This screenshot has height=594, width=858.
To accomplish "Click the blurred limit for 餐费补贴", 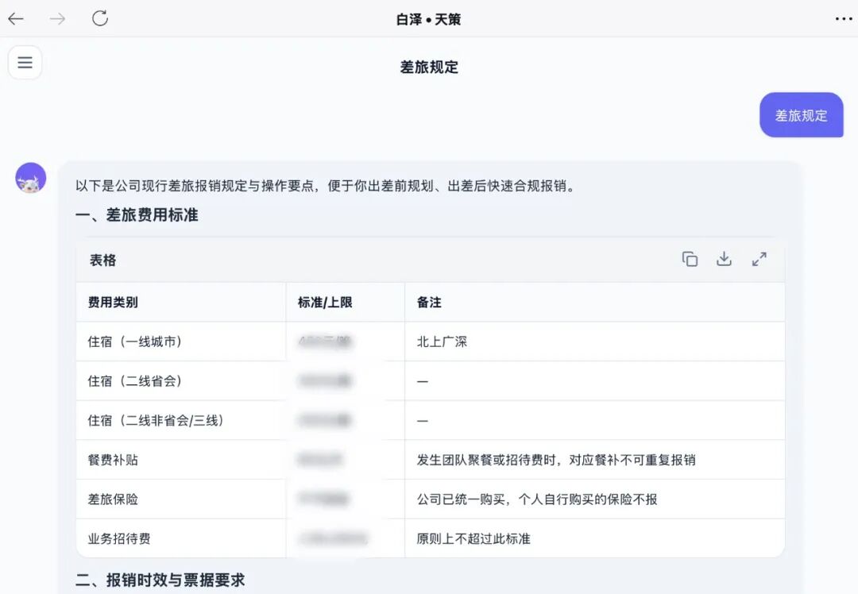I will [x=319, y=460].
